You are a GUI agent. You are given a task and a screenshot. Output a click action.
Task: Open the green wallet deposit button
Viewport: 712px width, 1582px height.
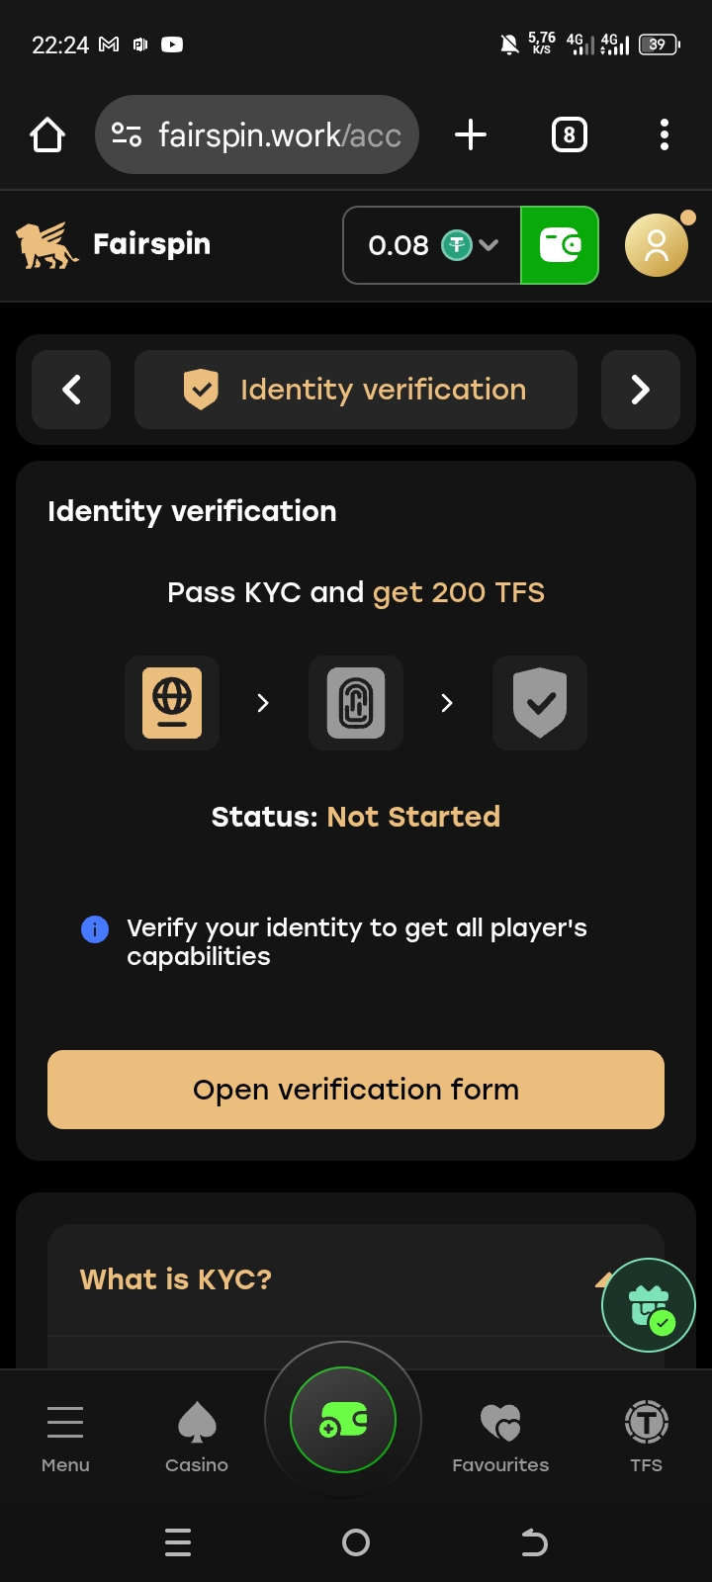tap(560, 245)
